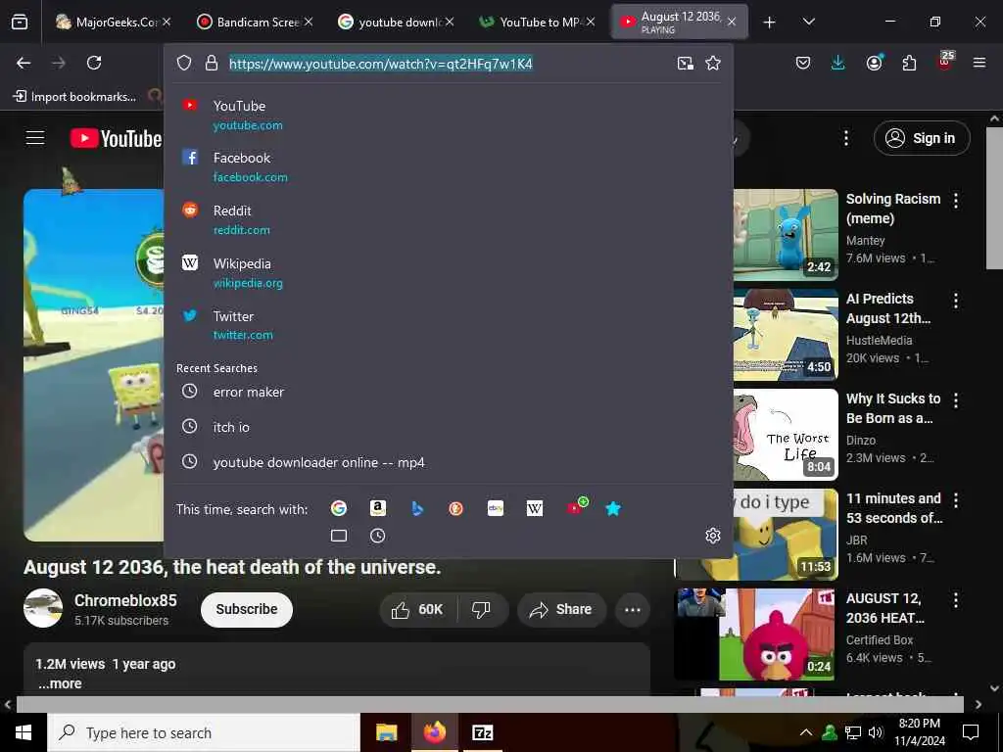
Task: Search history with the clock icon
Action: [378, 536]
